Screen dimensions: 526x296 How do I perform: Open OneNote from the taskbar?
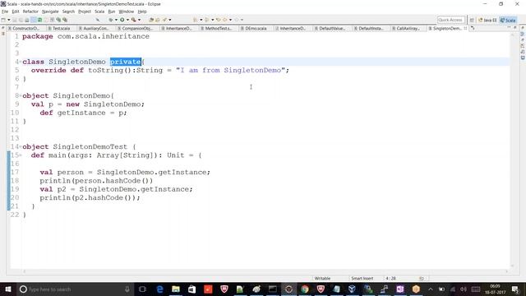coord(400,289)
